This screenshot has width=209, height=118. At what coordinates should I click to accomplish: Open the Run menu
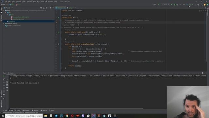tap(39, 2)
